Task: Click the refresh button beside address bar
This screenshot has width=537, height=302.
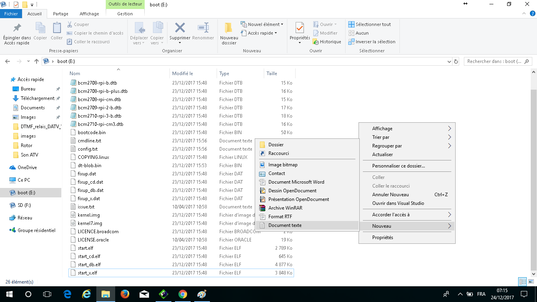Action: (456, 61)
